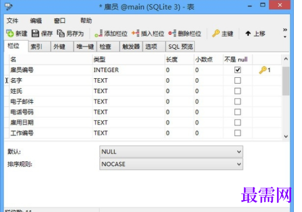
Task: Switch to the 唯一键 (Unique) tab
Action: (x=85, y=47)
